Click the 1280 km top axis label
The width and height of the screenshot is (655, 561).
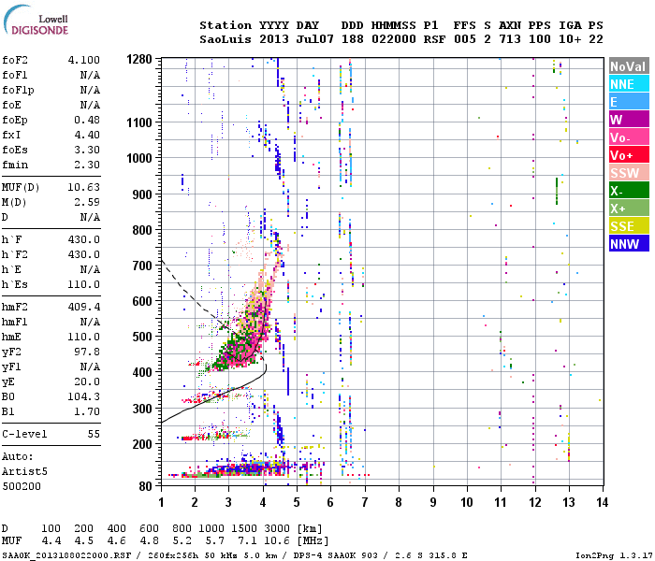click(139, 59)
